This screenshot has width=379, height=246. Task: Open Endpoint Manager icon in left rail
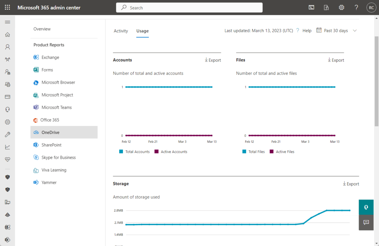pyautogui.click(x=7, y=202)
